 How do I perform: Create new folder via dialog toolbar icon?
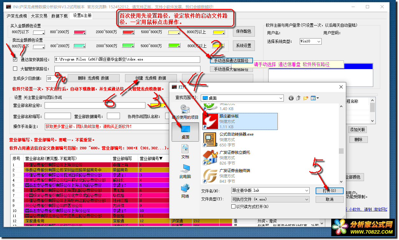click(x=306, y=98)
